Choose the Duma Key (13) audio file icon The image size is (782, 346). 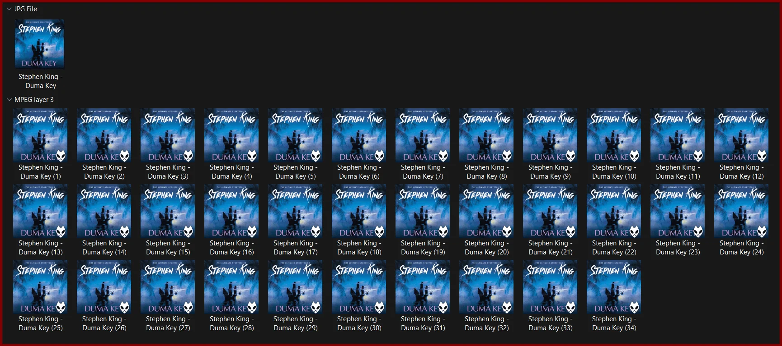pos(40,211)
